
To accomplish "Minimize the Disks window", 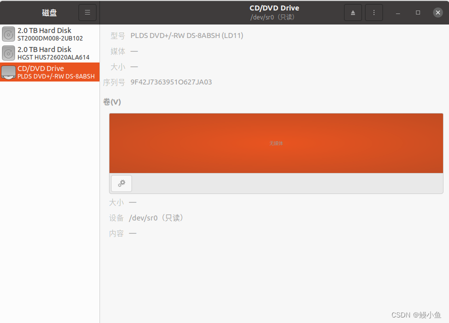I will [397, 12].
